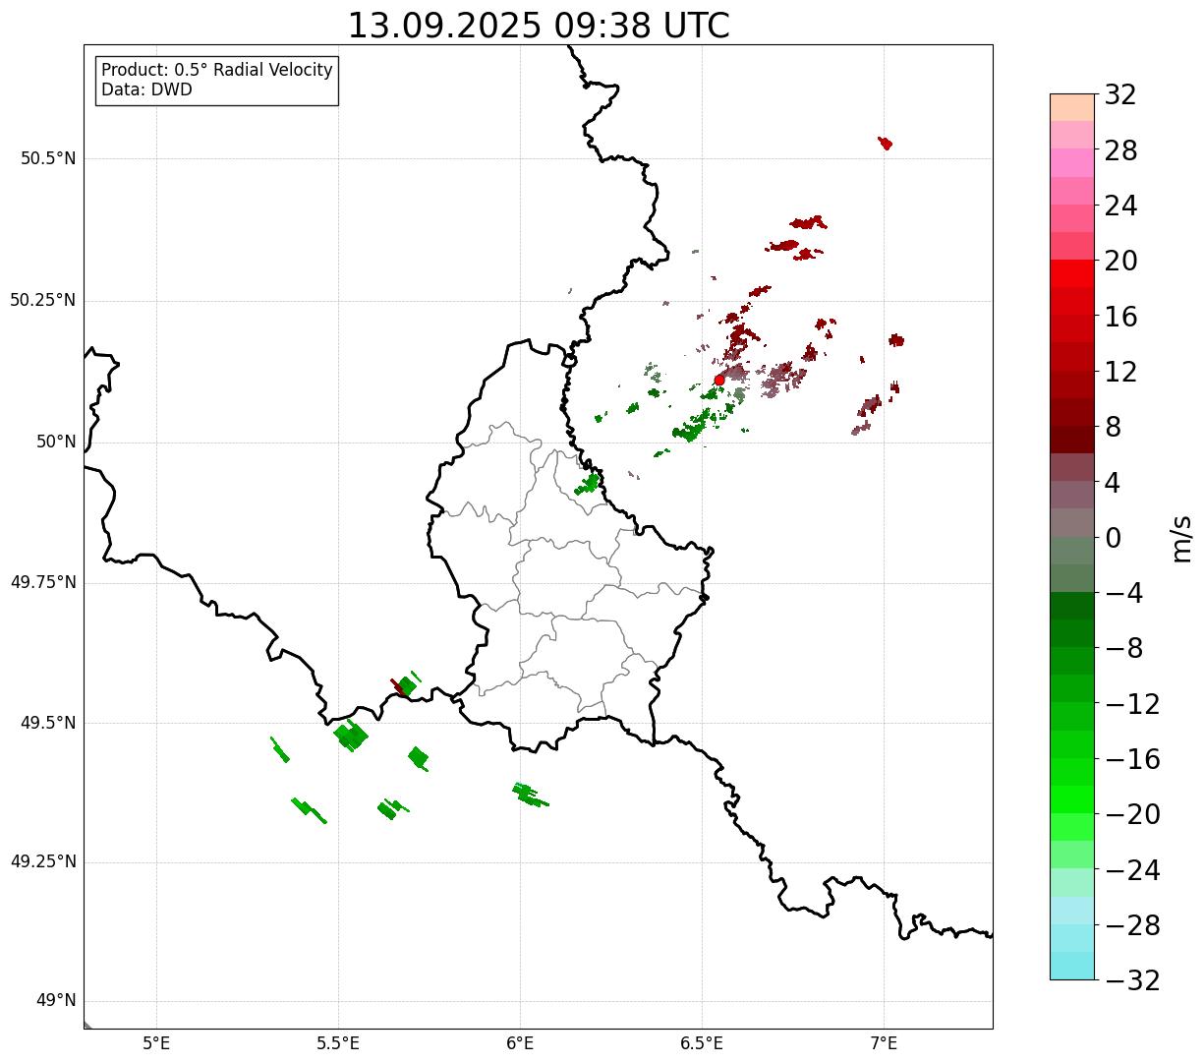Click the 49.75°N latitude label

click(x=43, y=582)
